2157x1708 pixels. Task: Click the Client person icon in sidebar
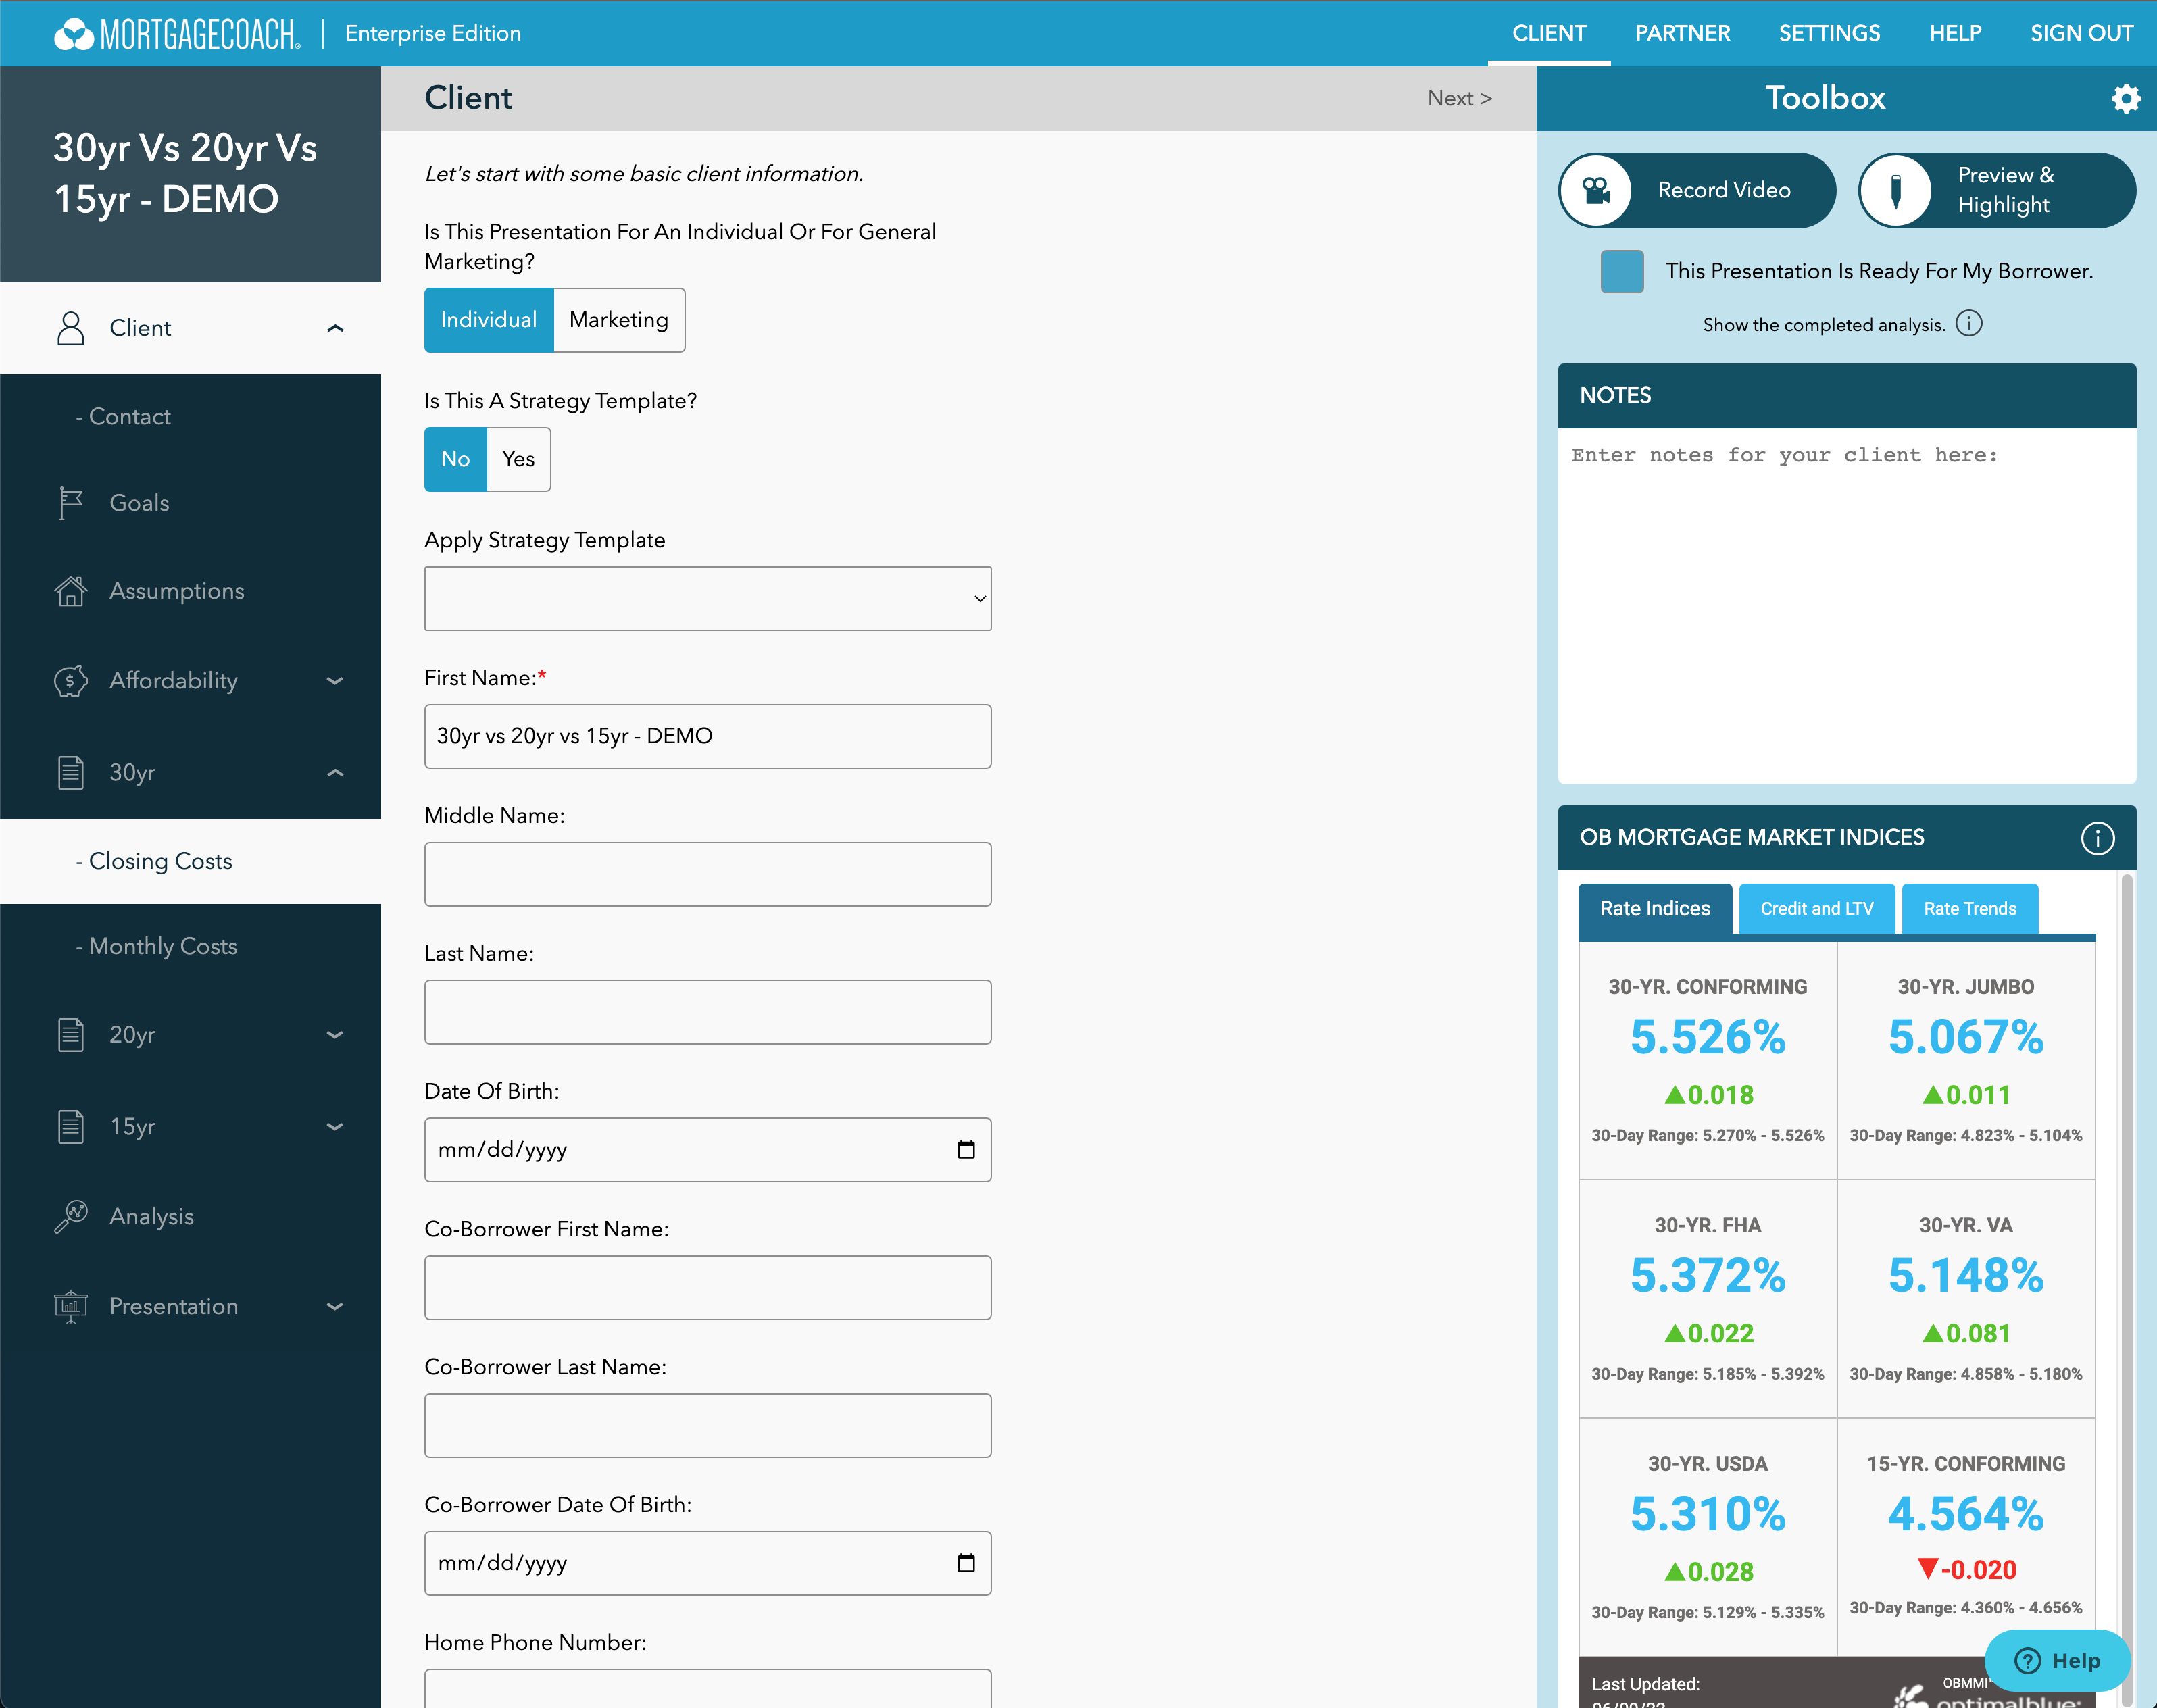(71, 328)
